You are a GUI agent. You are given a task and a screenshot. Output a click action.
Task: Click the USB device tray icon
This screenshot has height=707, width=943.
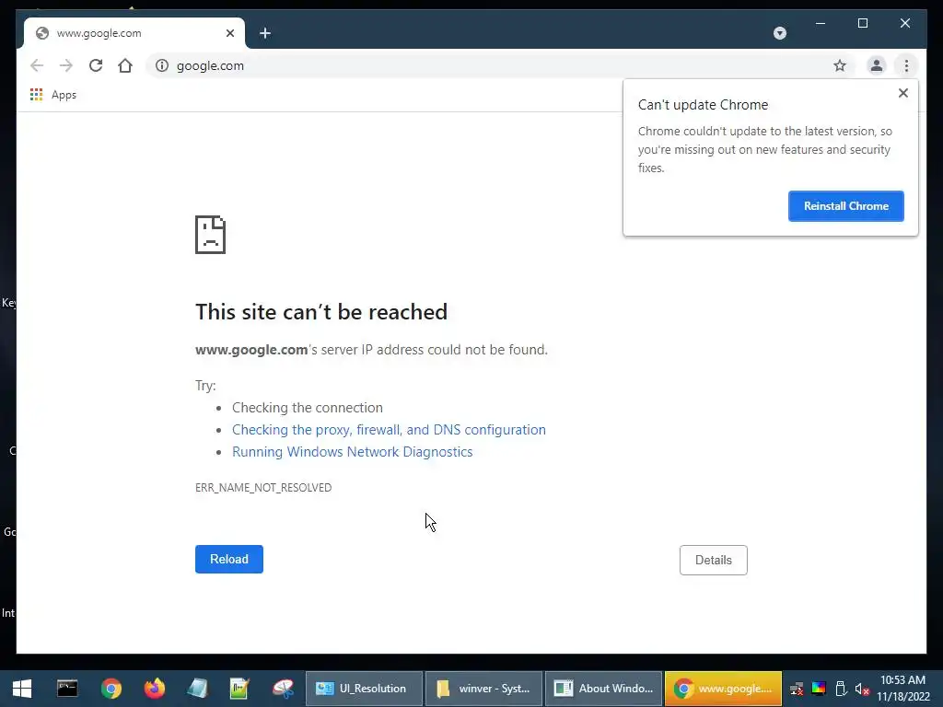tap(842, 689)
